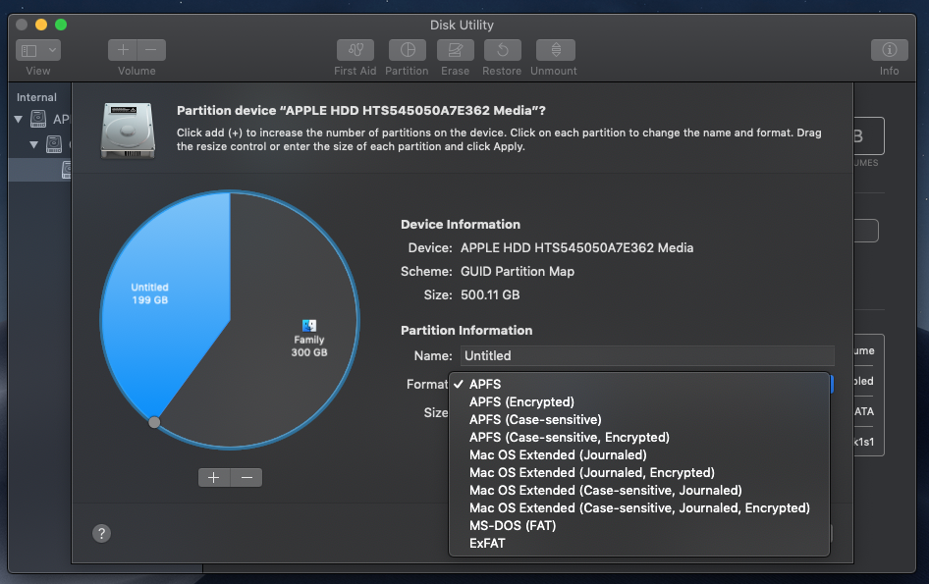This screenshot has width=929, height=584.
Task: Click the Name field showing Untitled
Action: 648,355
